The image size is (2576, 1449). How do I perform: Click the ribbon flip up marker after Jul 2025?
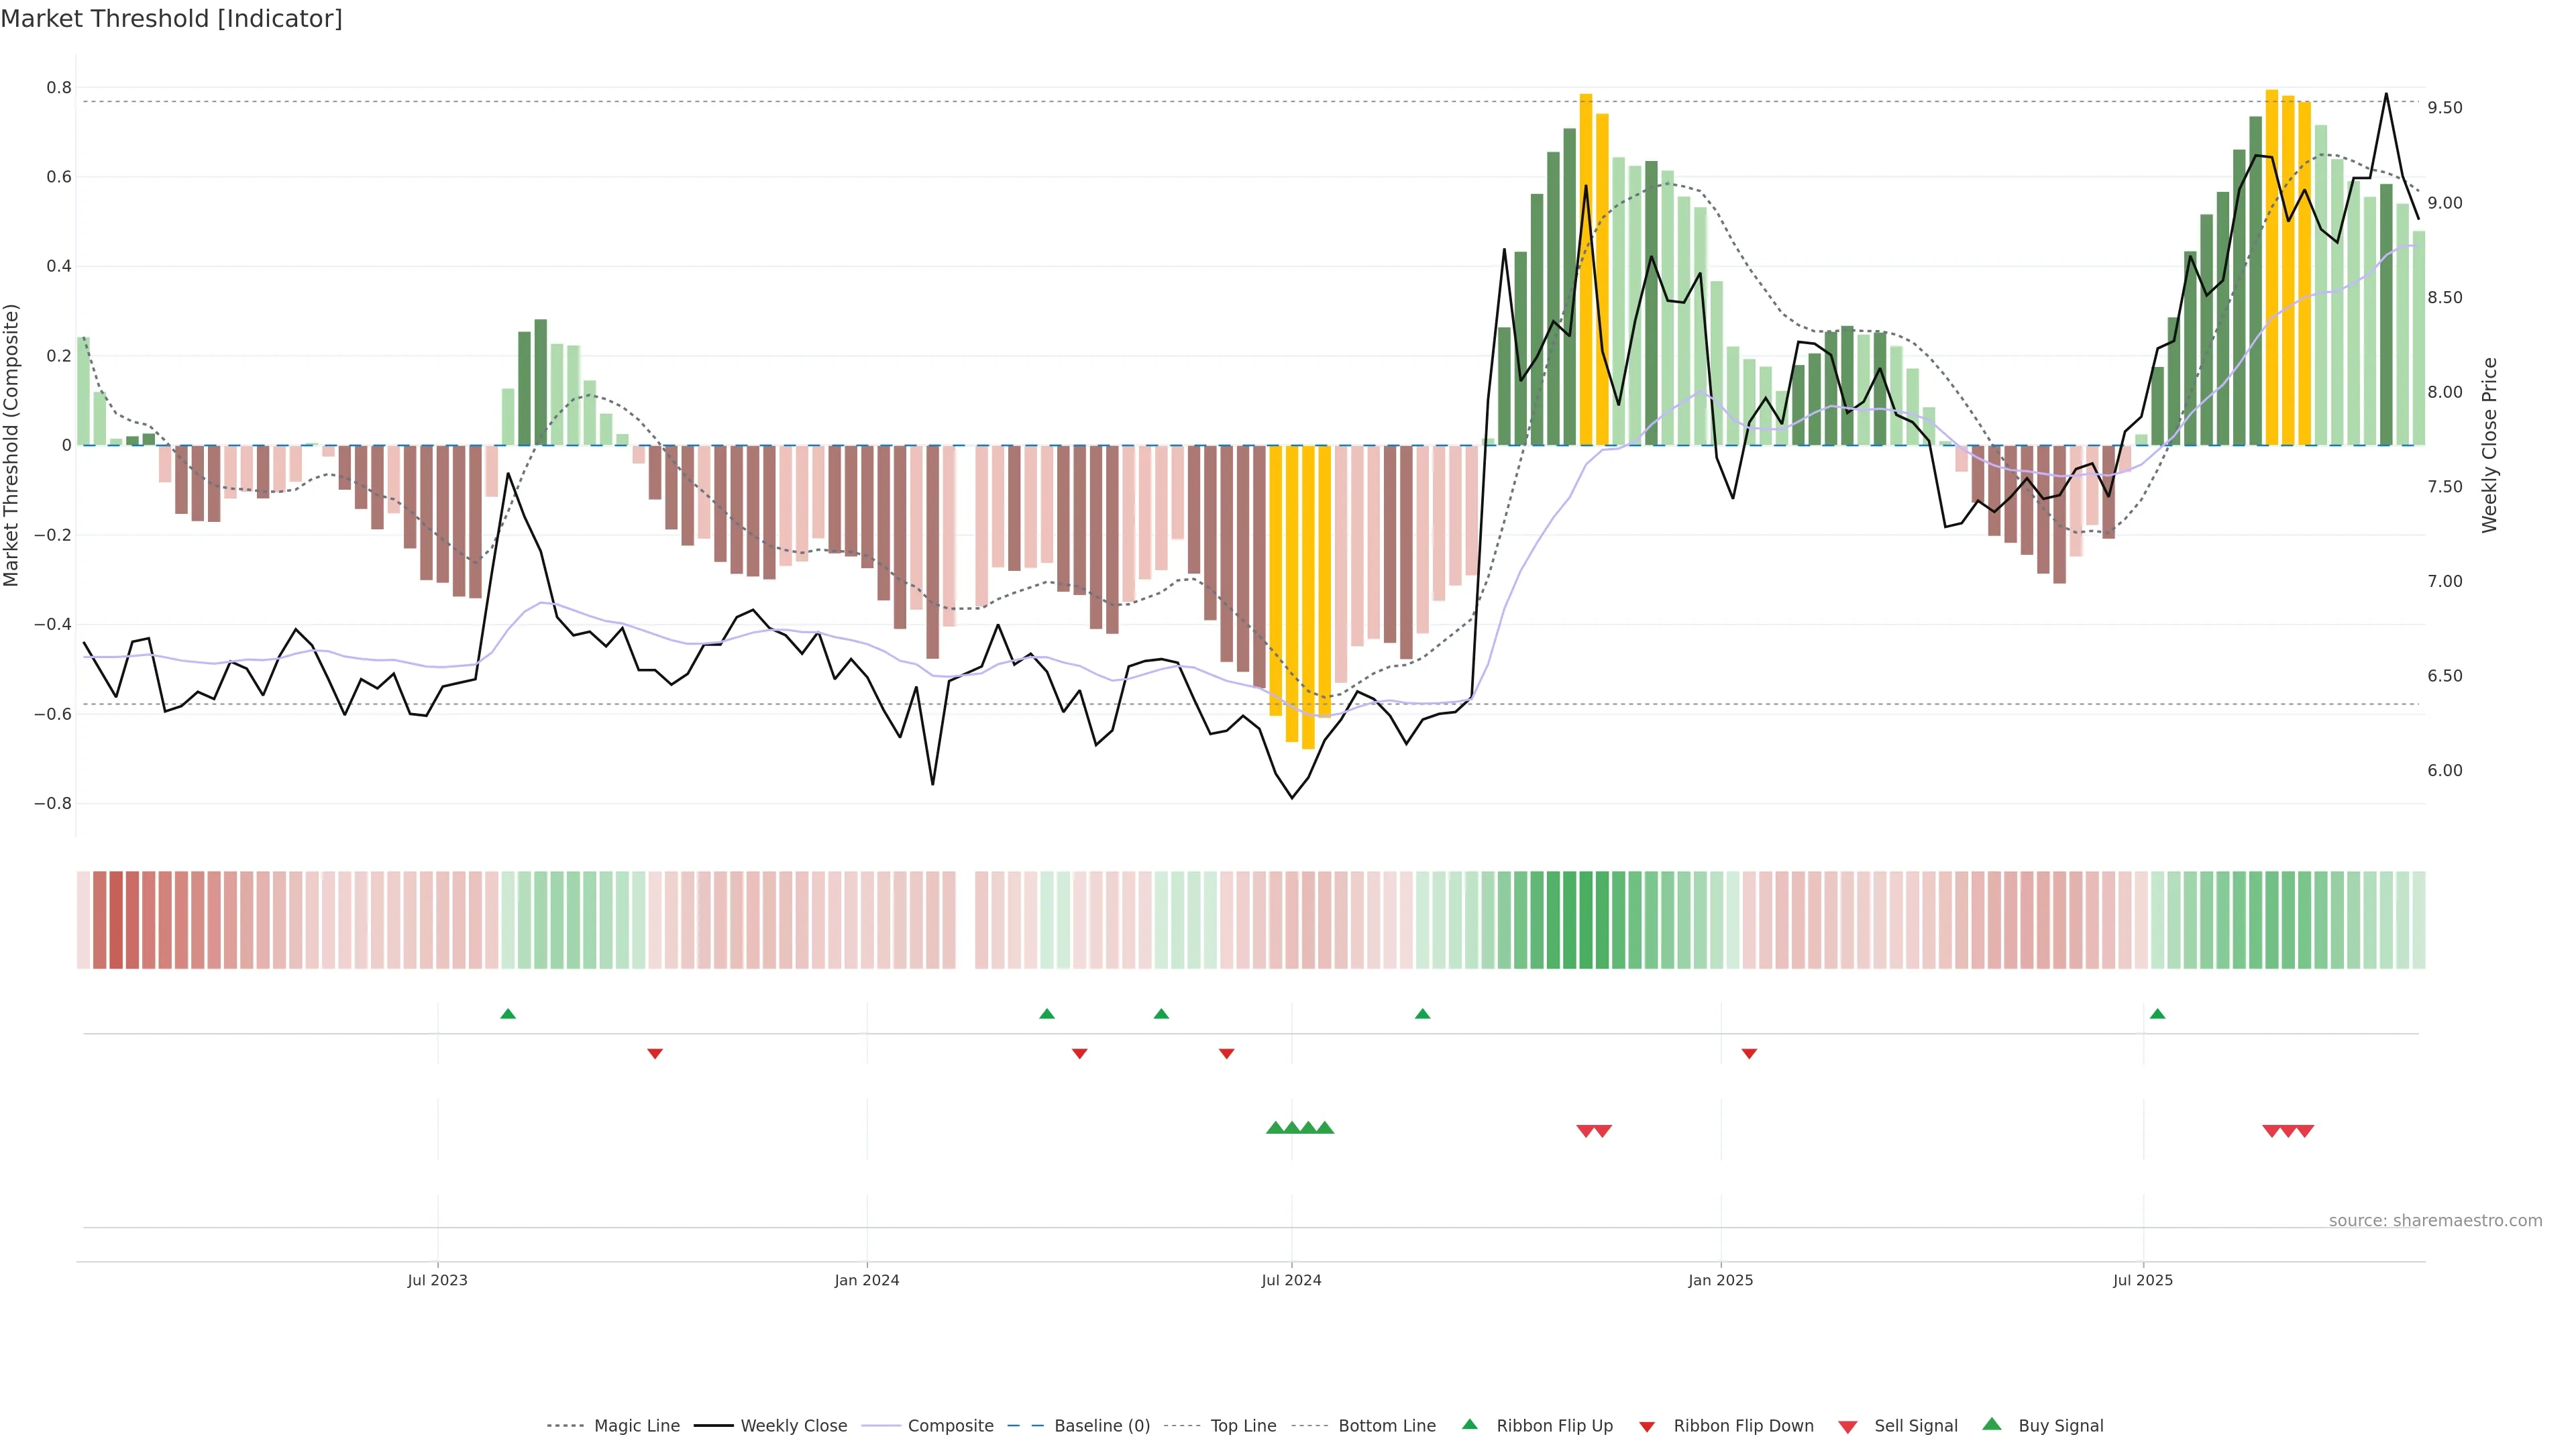coord(2157,1014)
